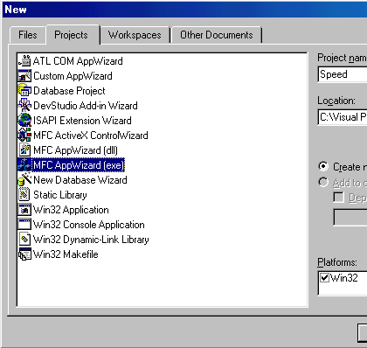Click the Location path input field
The image size is (367, 348).
[343, 117]
